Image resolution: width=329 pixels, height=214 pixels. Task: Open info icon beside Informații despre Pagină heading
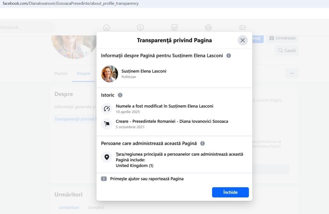point(229,56)
